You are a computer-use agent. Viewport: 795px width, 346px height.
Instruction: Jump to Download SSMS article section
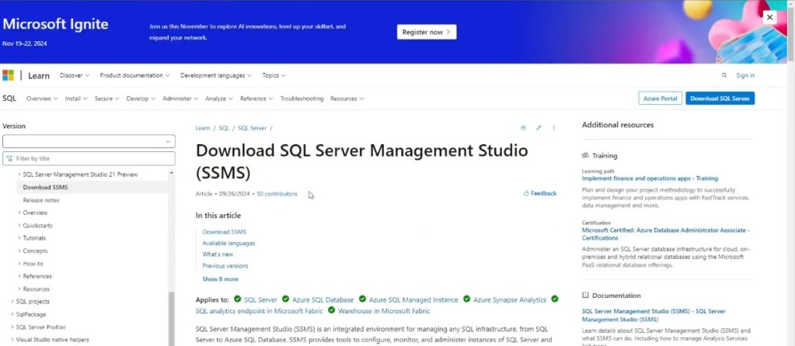click(224, 232)
